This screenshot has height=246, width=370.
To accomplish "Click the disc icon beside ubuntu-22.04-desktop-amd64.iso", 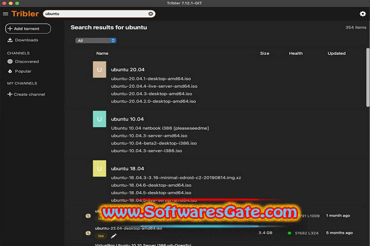I will click(88, 233).
